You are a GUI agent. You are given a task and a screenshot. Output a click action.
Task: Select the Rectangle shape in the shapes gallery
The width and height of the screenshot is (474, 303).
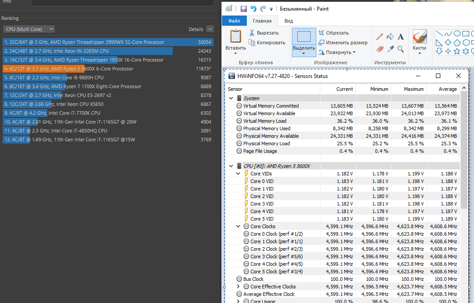pos(466,34)
